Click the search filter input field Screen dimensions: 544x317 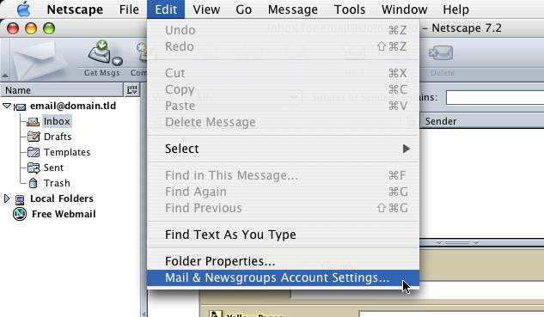click(495, 97)
